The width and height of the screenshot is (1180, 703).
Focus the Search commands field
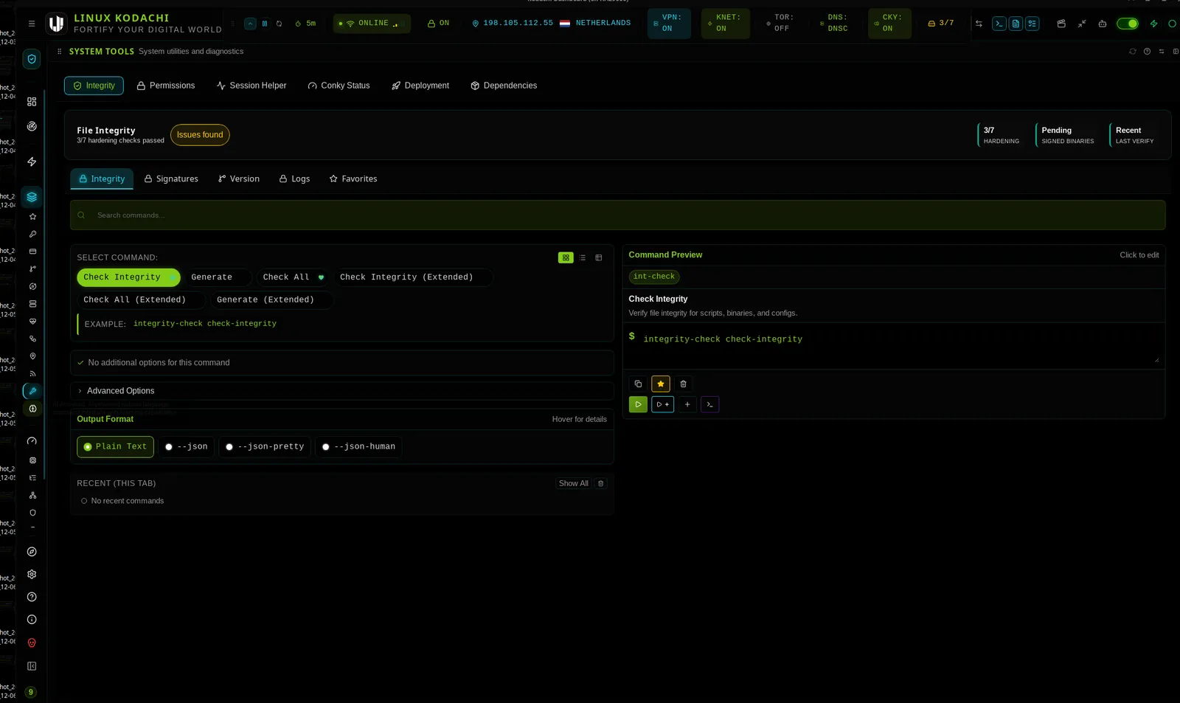pyautogui.click(x=618, y=215)
